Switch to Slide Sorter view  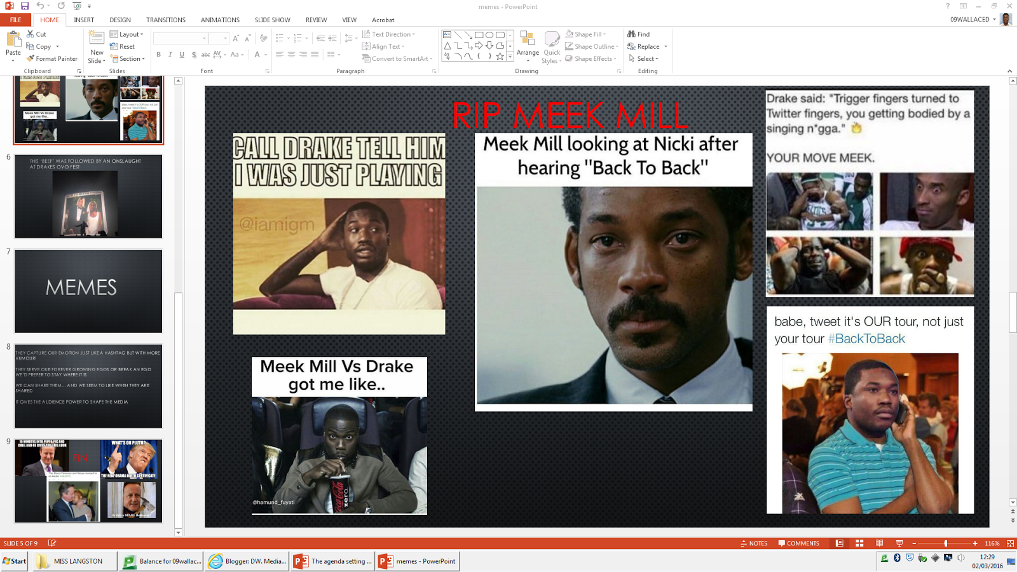[x=859, y=543]
